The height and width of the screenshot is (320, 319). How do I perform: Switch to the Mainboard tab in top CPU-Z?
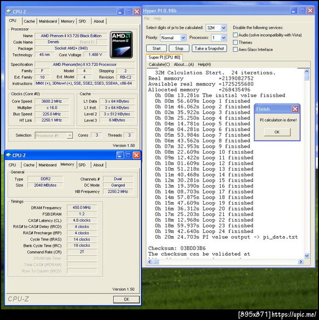click(48, 21)
